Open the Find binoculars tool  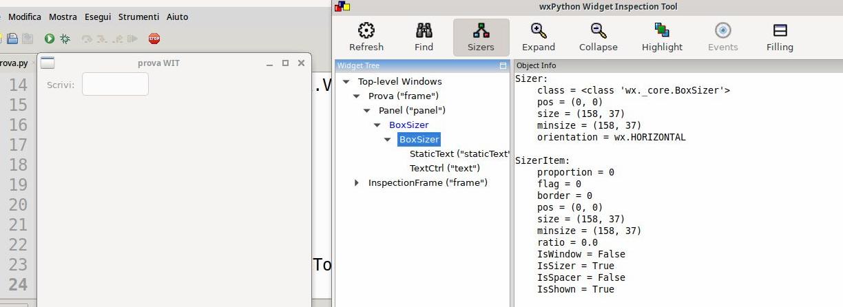(424, 37)
